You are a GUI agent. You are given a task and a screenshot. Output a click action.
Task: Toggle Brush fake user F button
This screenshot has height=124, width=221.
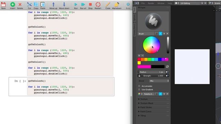click(160, 34)
